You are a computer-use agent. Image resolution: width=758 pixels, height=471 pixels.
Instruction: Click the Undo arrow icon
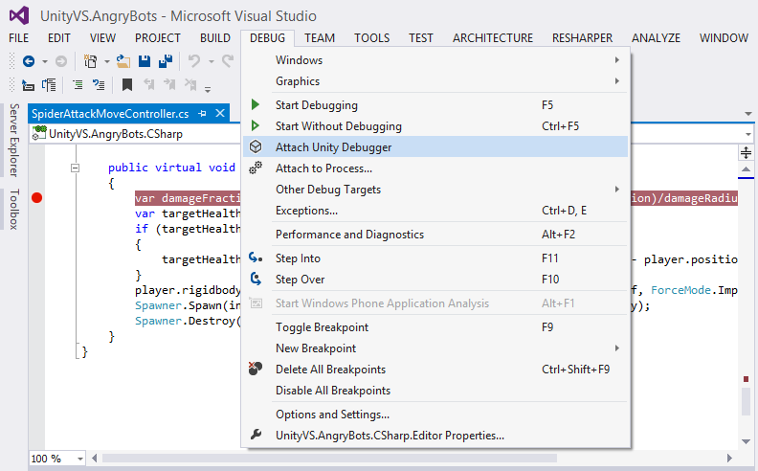194,61
